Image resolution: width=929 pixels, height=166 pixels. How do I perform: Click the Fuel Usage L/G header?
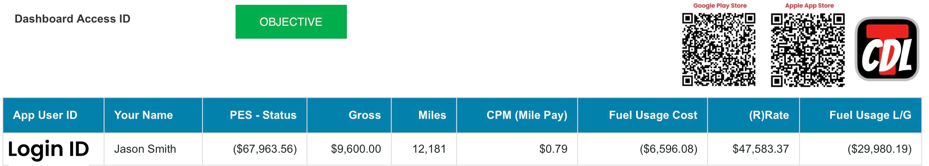pos(870,115)
